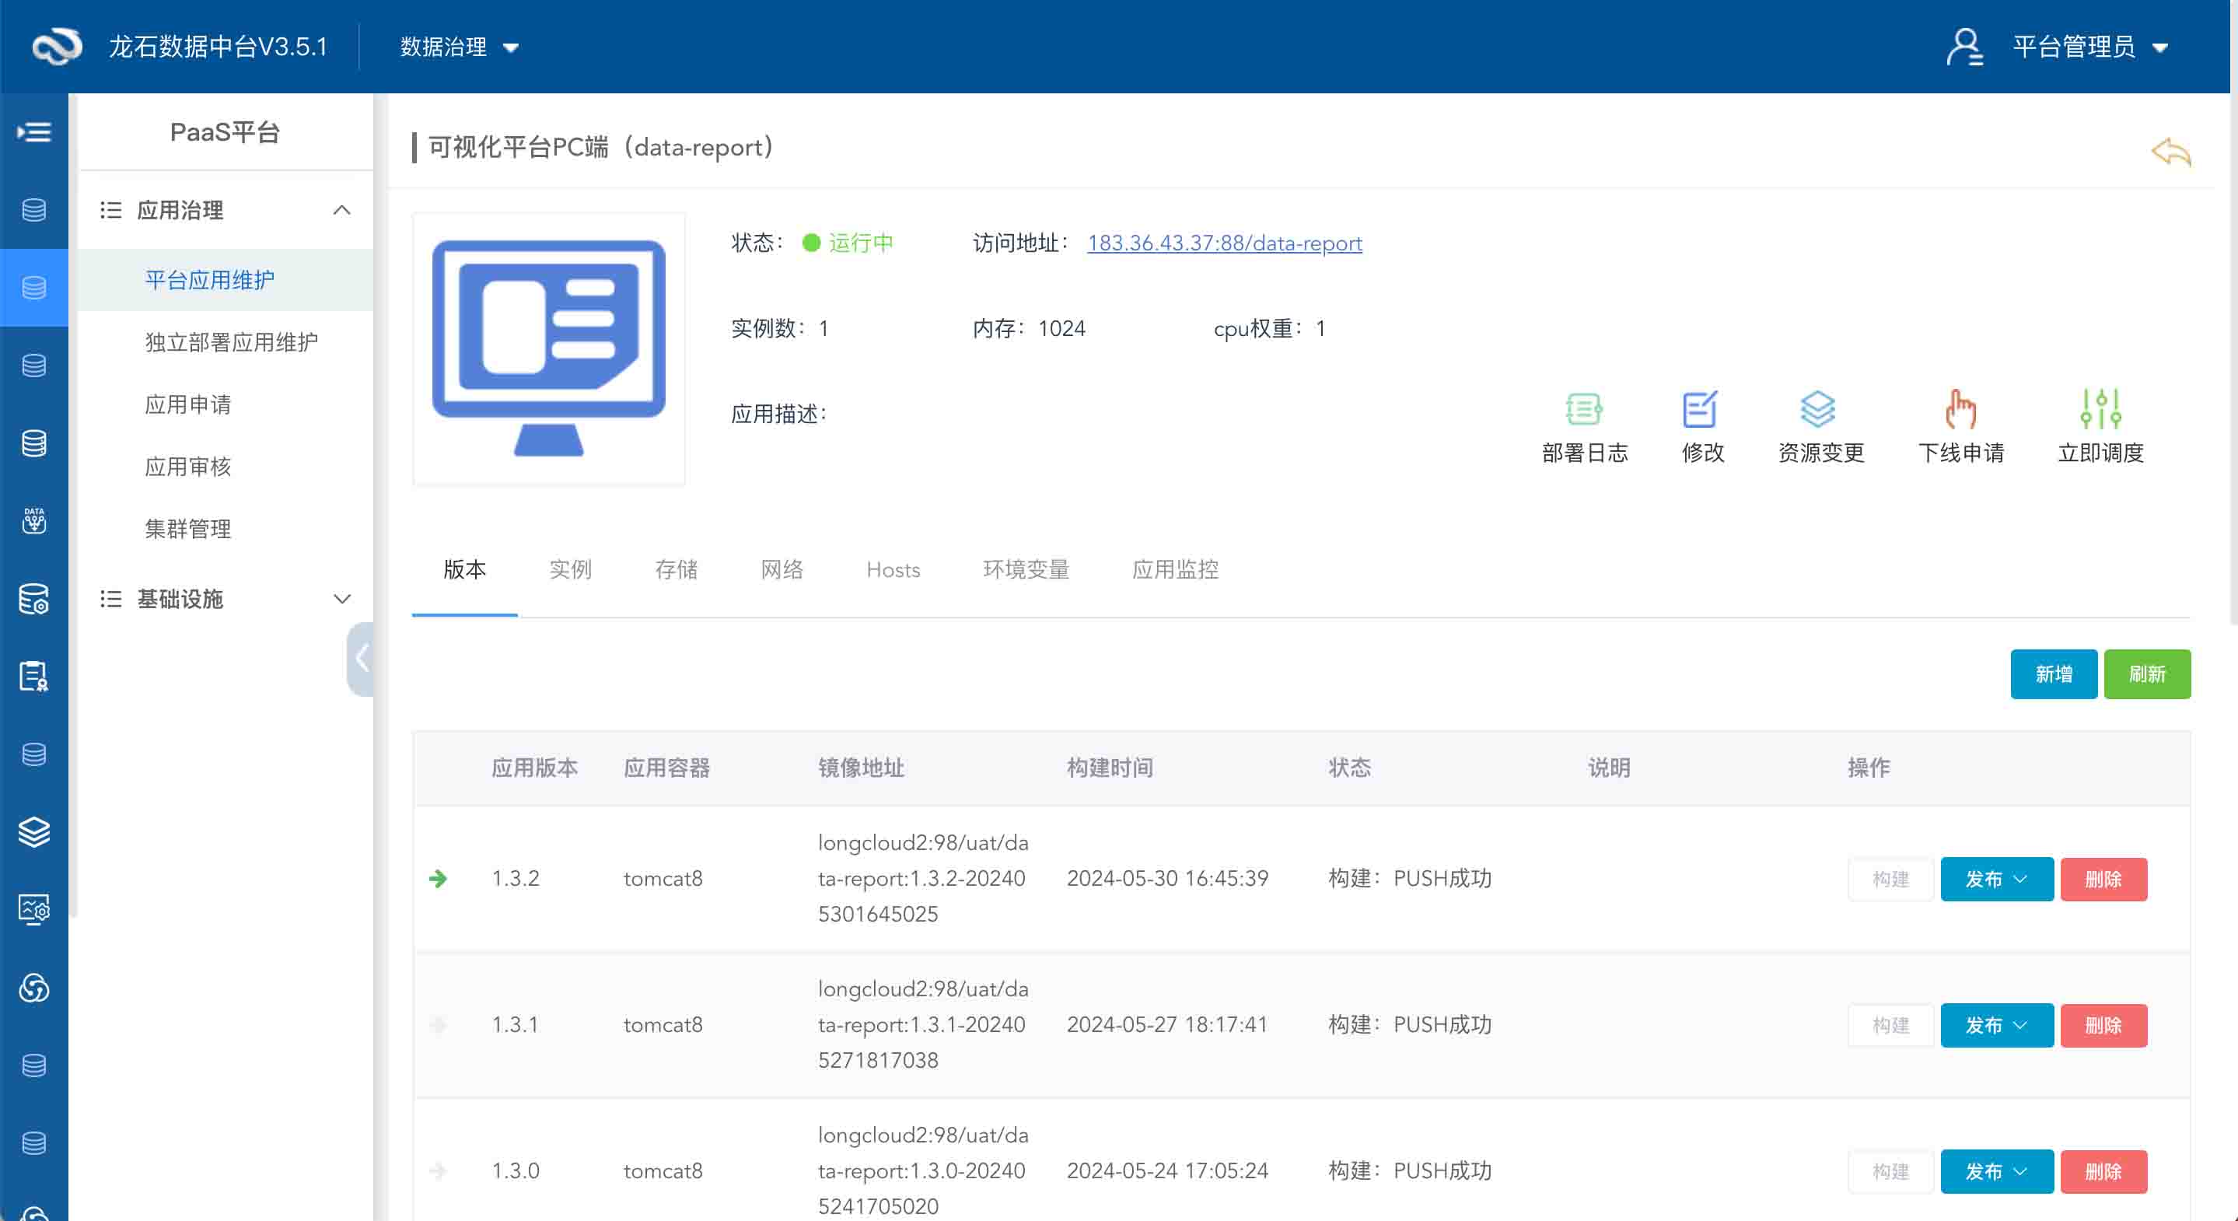Screen dimensions: 2238x1221
Task: Open the database with gear sidebar icon
Action: tap(34, 599)
